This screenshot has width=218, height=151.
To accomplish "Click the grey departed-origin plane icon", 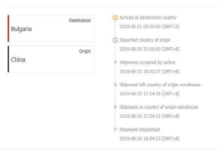I will click(x=115, y=40).
